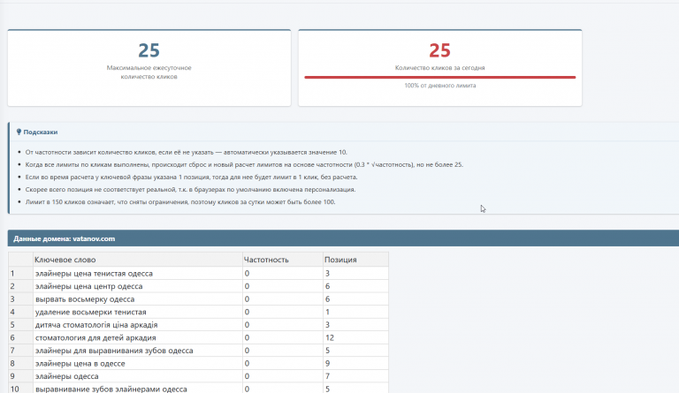
Task: Click position 7 in the элайнеры одесса row
Action: [x=355, y=376]
